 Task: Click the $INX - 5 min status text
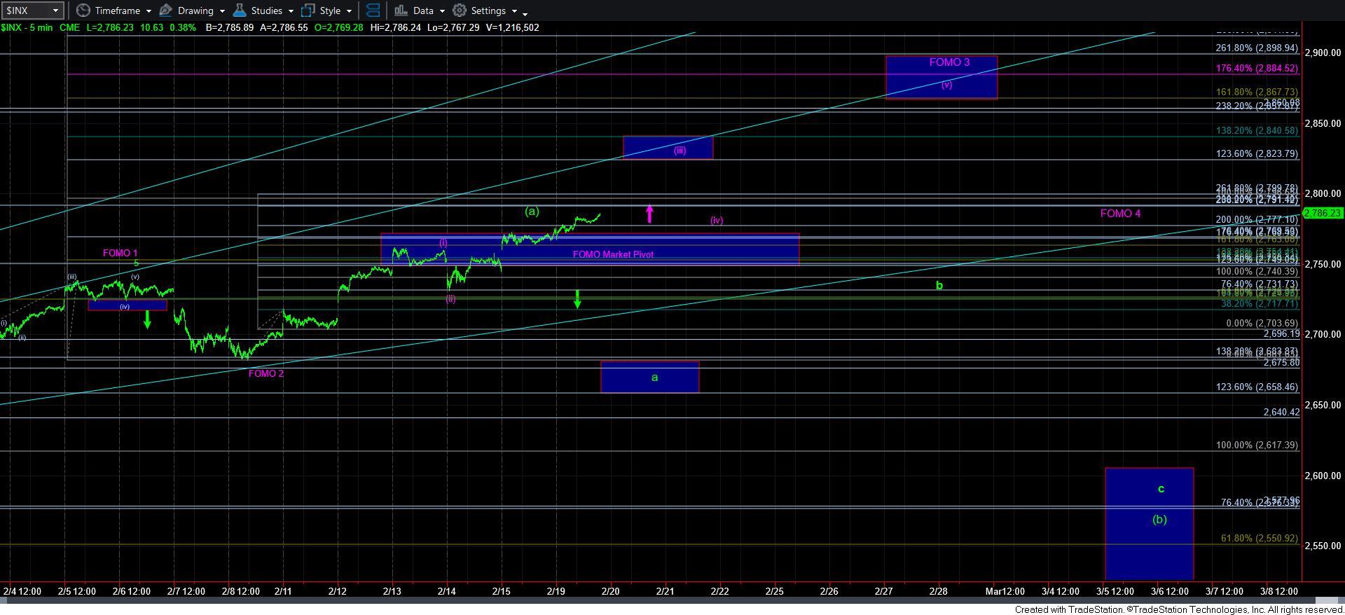pyautogui.click(x=25, y=27)
